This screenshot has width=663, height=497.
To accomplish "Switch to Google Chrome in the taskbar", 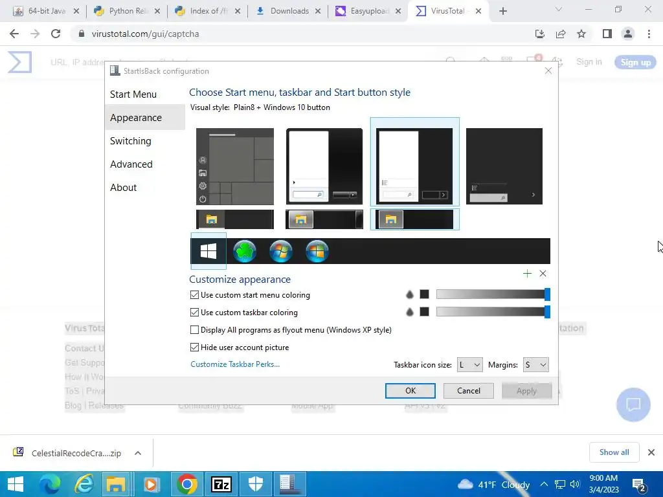I will (187, 484).
